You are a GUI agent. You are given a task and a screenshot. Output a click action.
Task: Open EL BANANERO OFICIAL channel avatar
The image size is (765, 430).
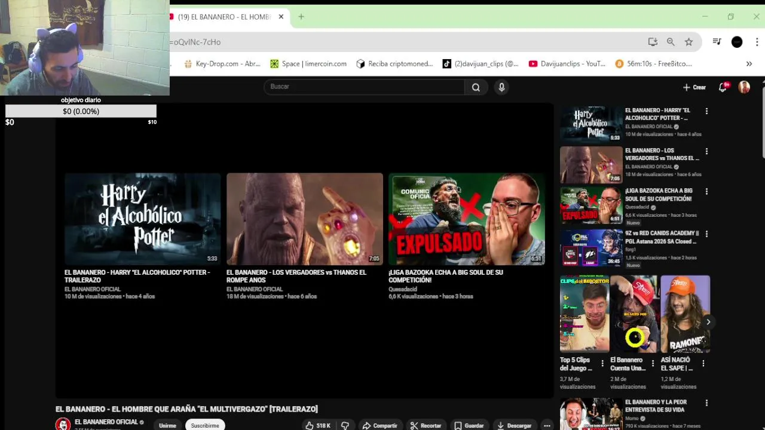[63, 424]
